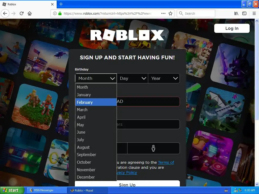259x194 pixels.
Task: Click the second system tray icon
Action: click(x=240, y=190)
